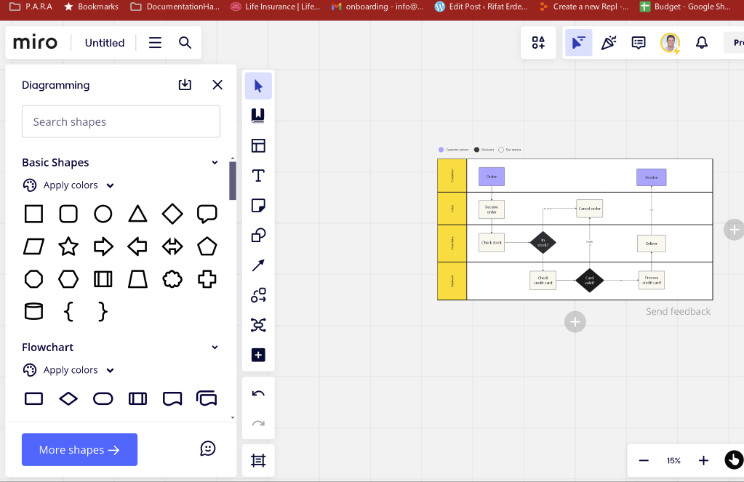The height and width of the screenshot is (482, 744).
Task: Pick the flowchart document shape
Action: pos(172,398)
